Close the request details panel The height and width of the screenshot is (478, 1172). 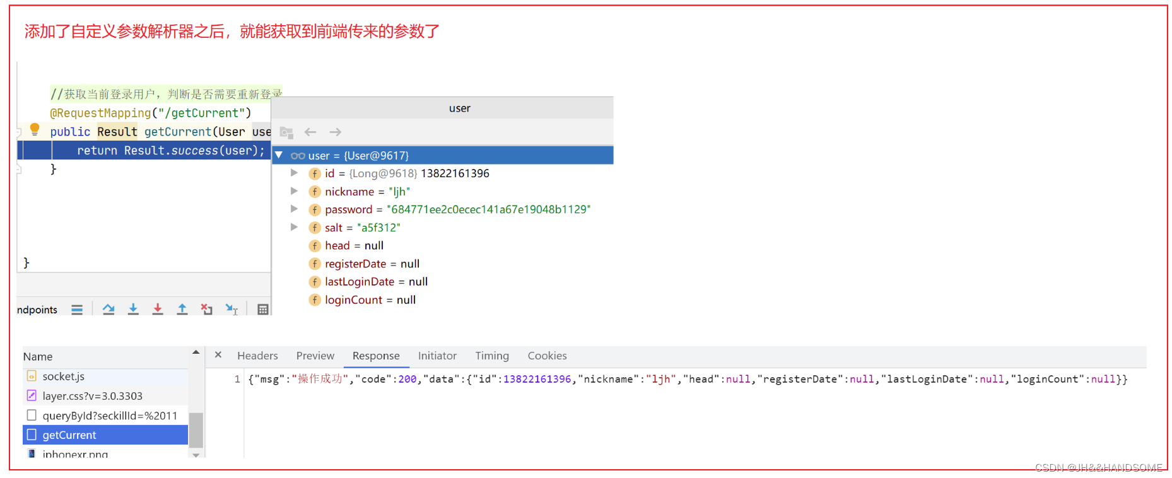tap(218, 355)
